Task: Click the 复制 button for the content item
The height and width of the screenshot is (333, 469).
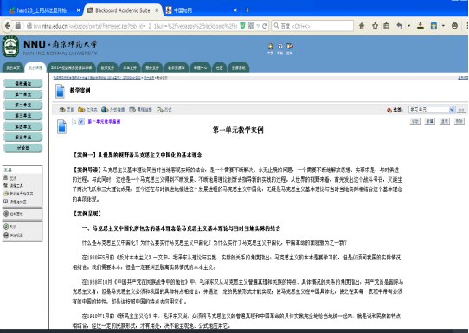Action: [445, 121]
